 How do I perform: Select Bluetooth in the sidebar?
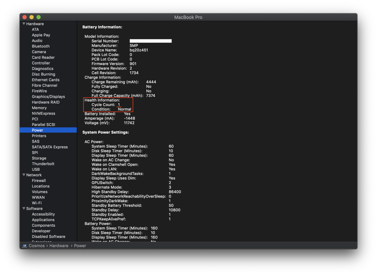(41, 46)
